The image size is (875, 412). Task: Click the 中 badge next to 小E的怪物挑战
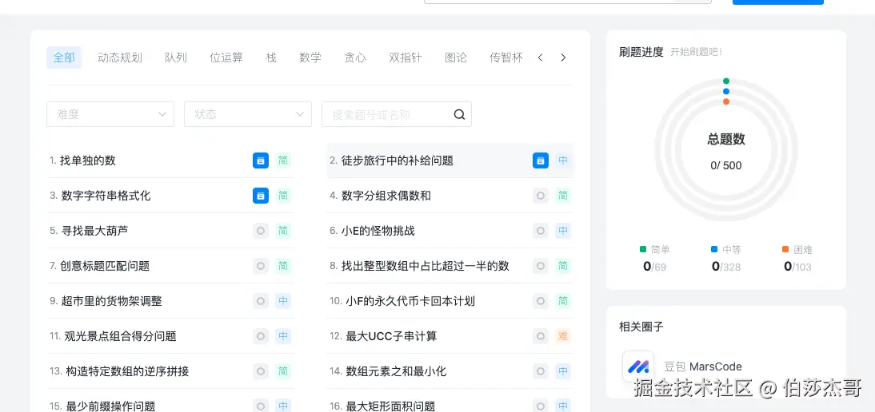pyautogui.click(x=563, y=231)
